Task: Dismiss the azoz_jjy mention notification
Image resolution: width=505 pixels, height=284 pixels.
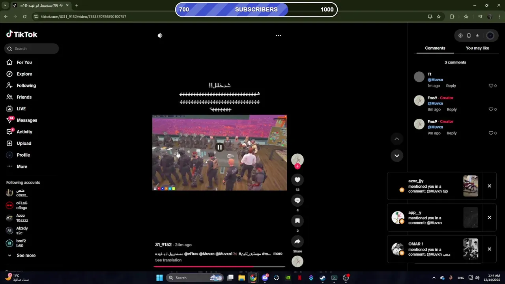Action: coord(489,186)
